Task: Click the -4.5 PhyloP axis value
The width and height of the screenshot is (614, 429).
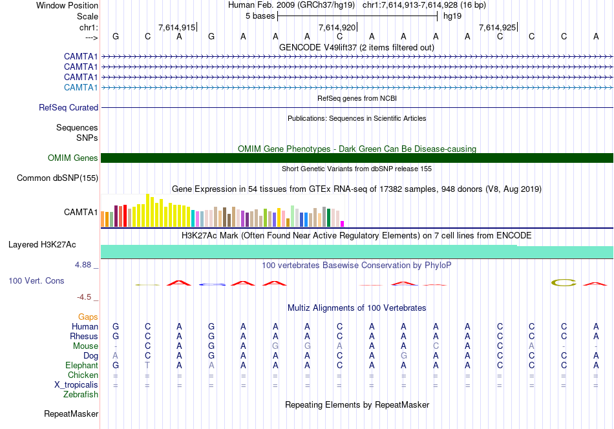Action: [84, 297]
